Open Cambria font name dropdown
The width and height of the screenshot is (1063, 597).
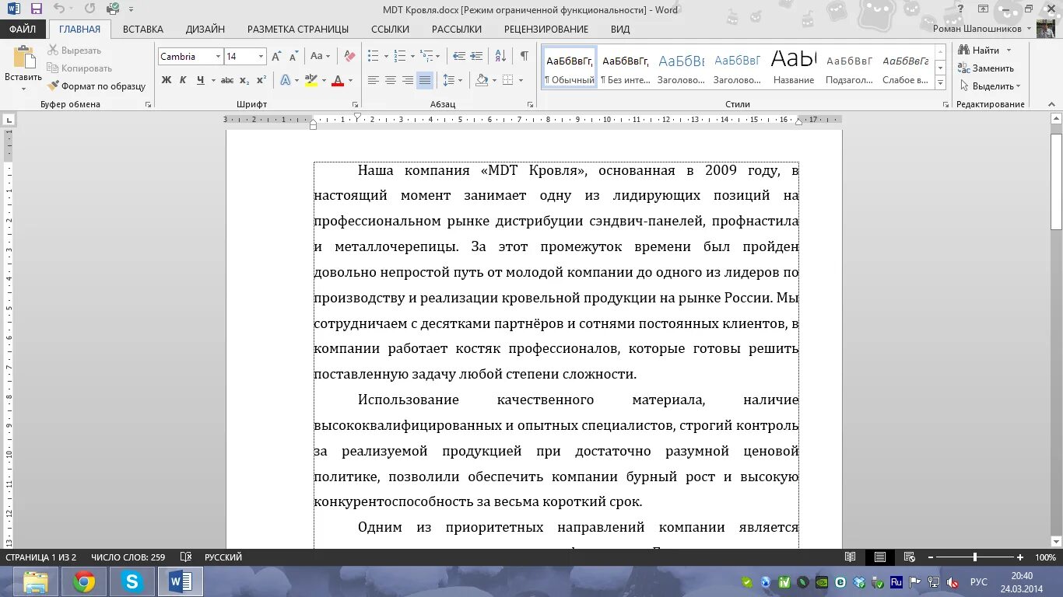point(217,57)
